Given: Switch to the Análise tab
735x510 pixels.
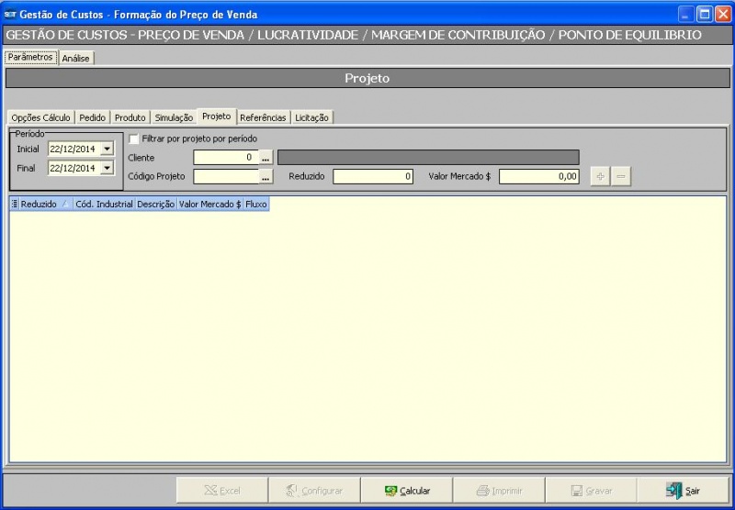Looking at the screenshot, I should 75,58.
